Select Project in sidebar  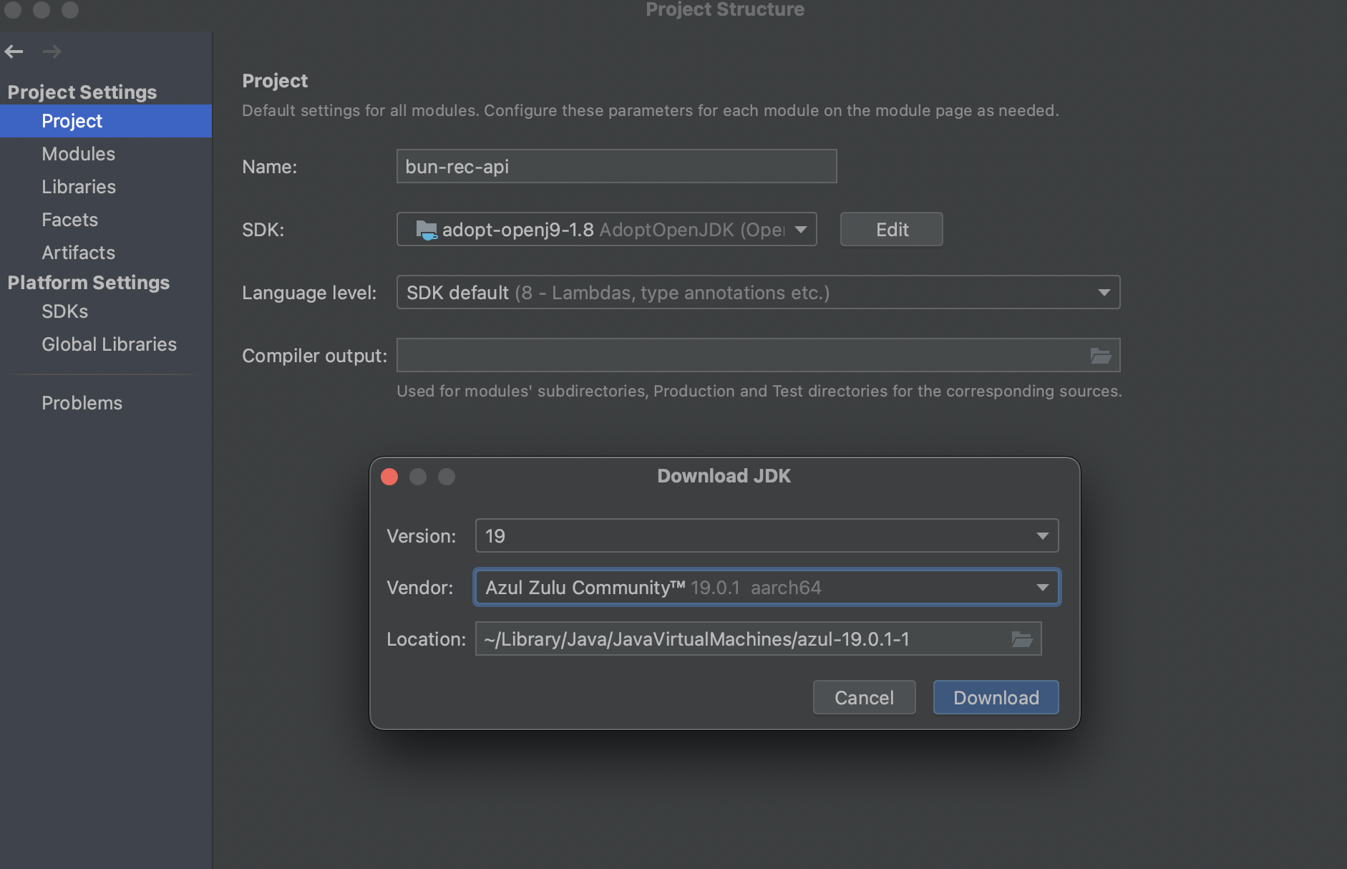(106, 121)
